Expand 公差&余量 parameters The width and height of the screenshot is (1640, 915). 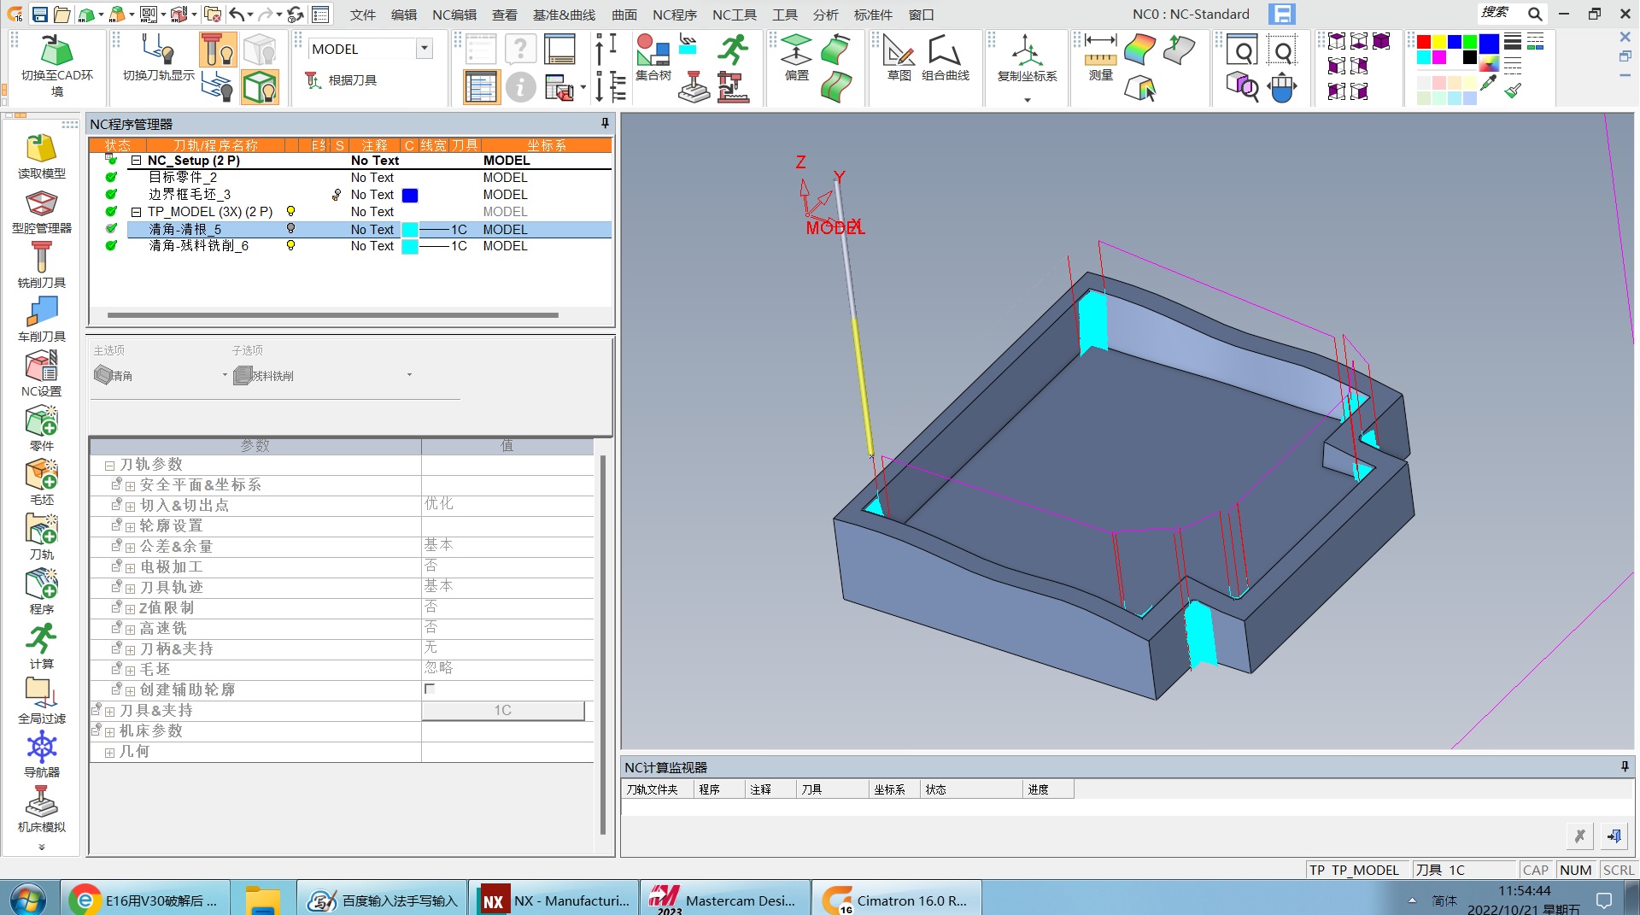coord(130,548)
